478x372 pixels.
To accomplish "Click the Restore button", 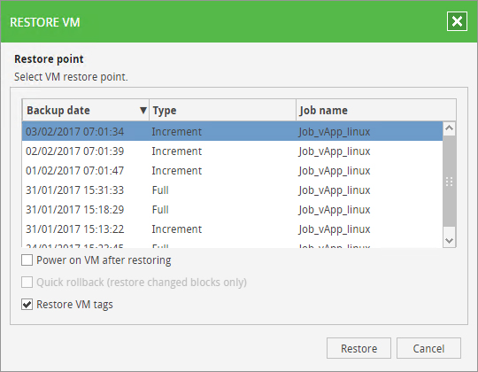I will click(x=358, y=348).
